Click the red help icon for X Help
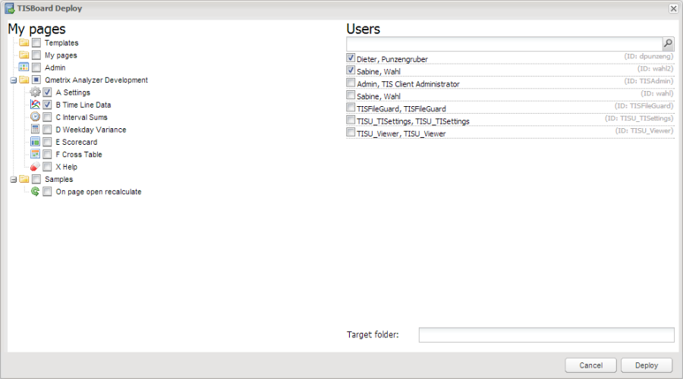Image resolution: width=683 pixels, height=379 pixels. tap(35, 167)
